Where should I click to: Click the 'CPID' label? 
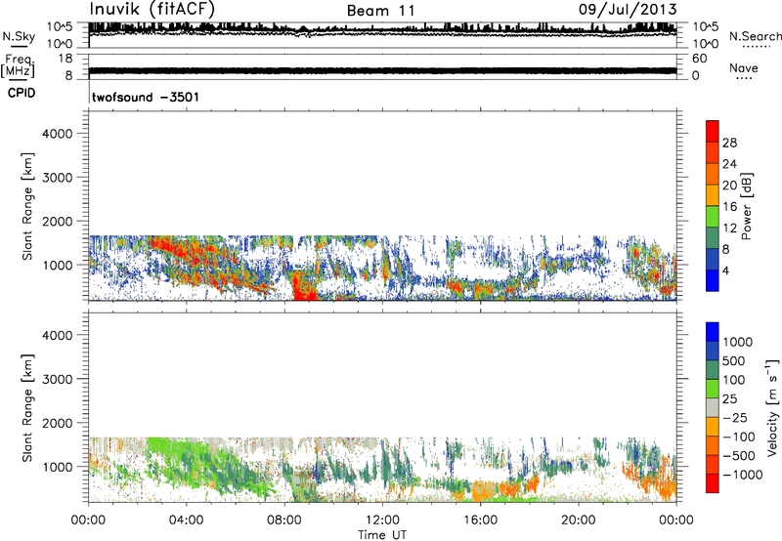pos(22,93)
